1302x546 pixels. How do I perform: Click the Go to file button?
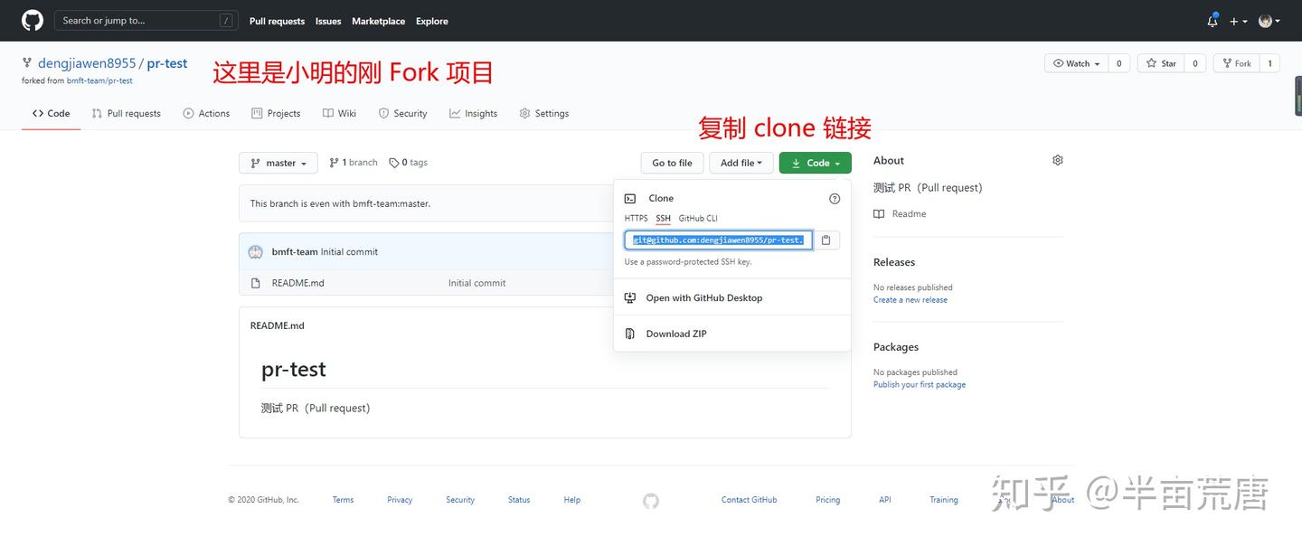click(x=672, y=163)
